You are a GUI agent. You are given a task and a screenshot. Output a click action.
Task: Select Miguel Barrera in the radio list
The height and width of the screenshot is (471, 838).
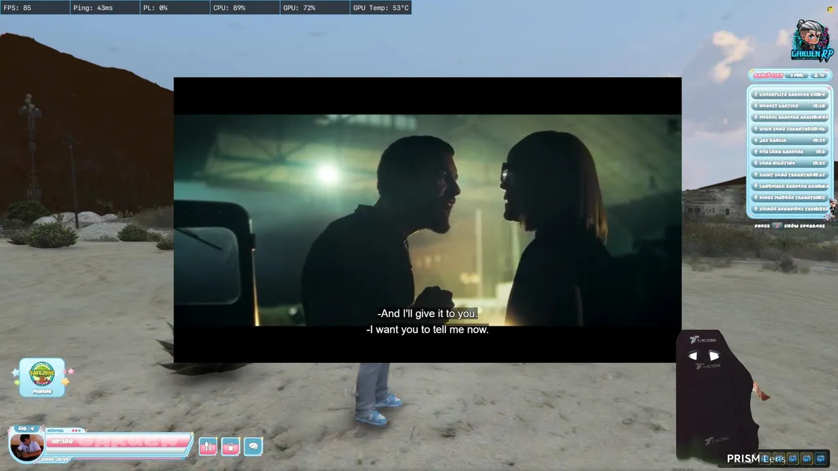790,117
